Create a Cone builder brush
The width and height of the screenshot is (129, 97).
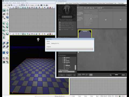pos(8,23)
